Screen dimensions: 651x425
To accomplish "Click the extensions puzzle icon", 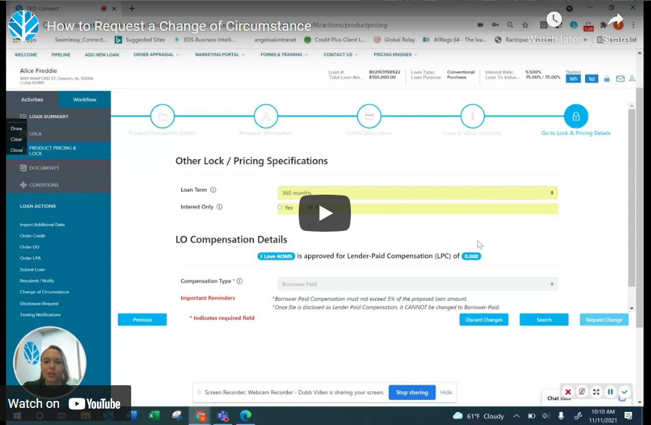I will (x=604, y=25).
